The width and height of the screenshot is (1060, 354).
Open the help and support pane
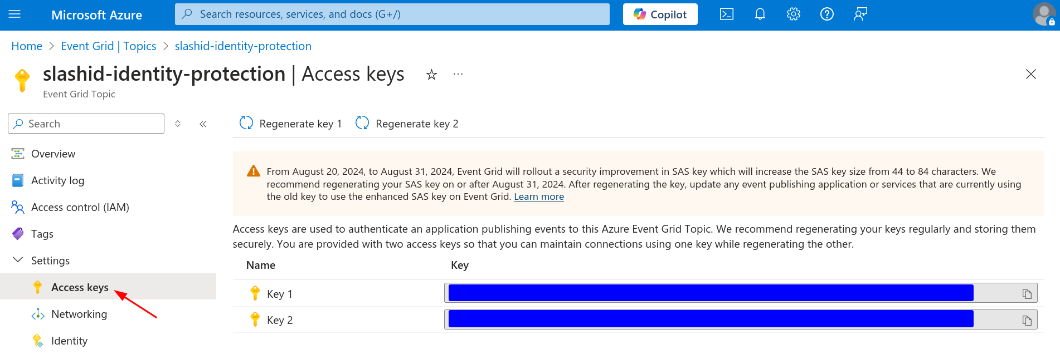(x=826, y=14)
